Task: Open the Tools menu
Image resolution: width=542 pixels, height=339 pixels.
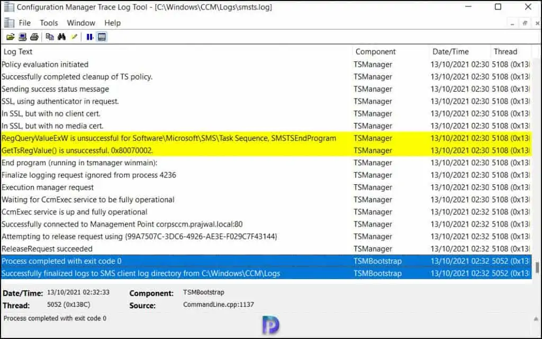Action: [49, 23]
